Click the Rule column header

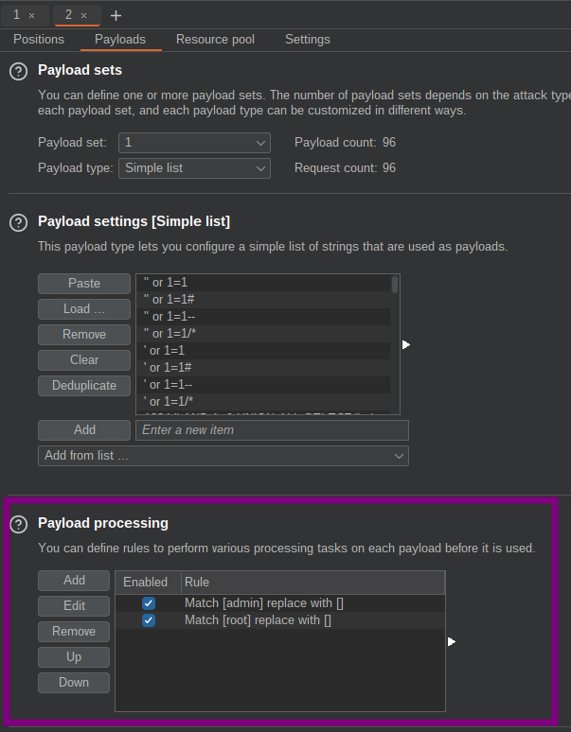click(x=313, y=583)
